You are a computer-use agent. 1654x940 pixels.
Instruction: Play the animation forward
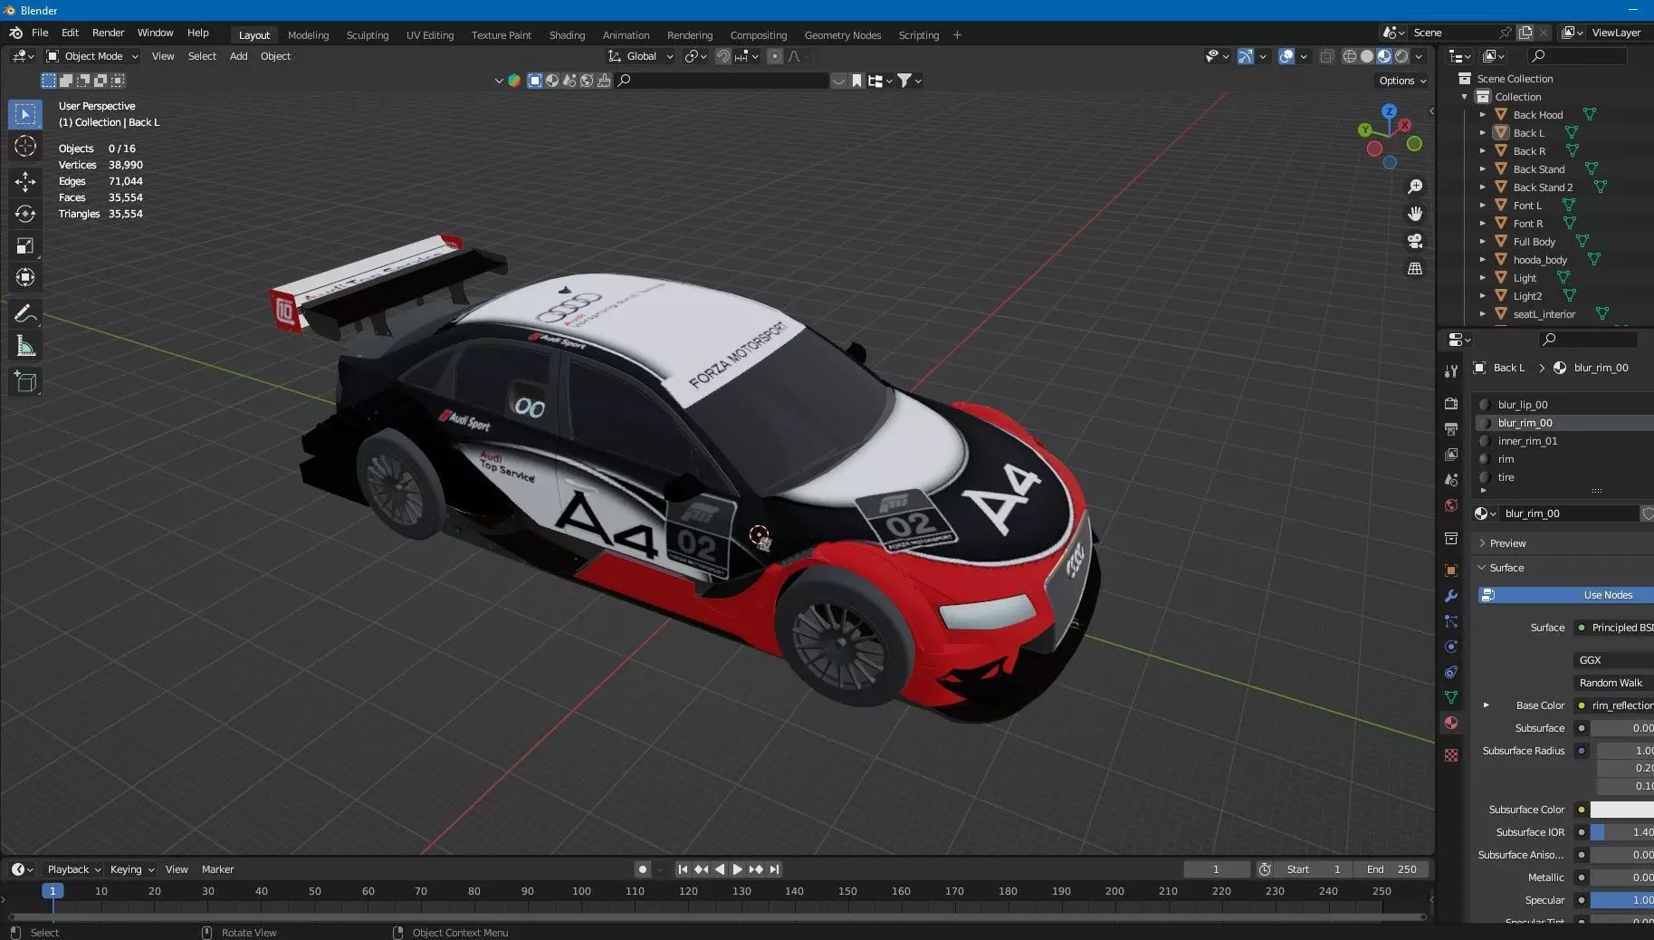(738, 869)
